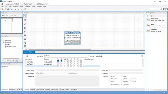Screen dimensions: 168x94
Task: Collapse table editor with double chevron
Action: (142, 56)
